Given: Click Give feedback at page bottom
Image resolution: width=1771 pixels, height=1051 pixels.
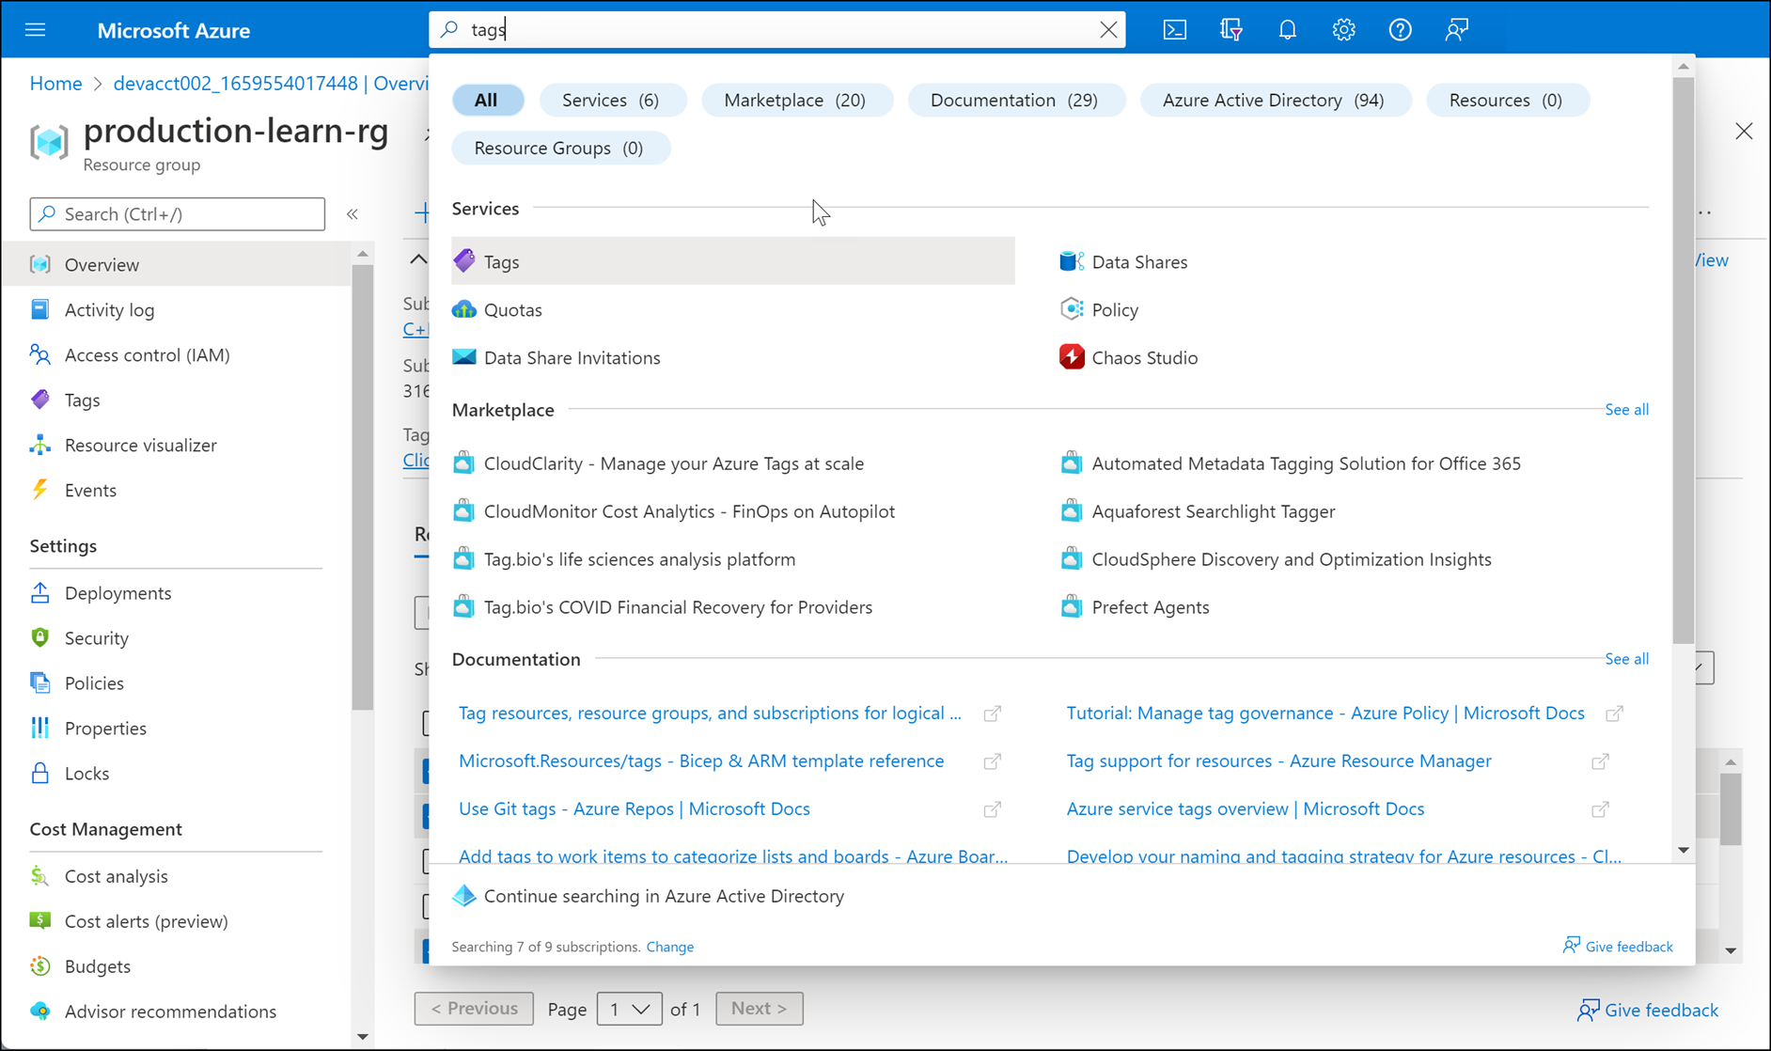Looking at the screenshot, I should coord(1647,1011).
